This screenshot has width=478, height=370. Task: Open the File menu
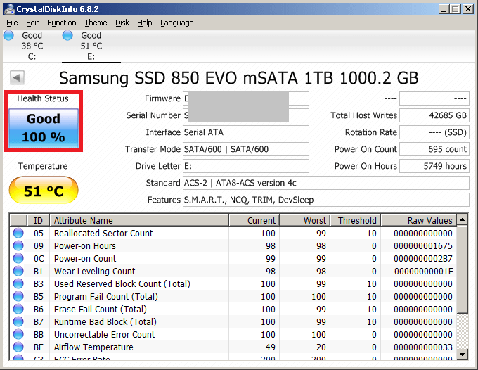pyautogui.click(x=12, y=23)
